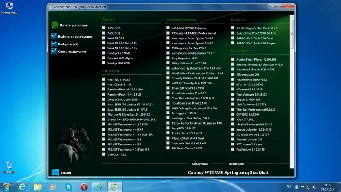Select the The Bat! Professional entry
This screenshot has width=341, height=192.
pyautogui.click(x=255, y=110)
